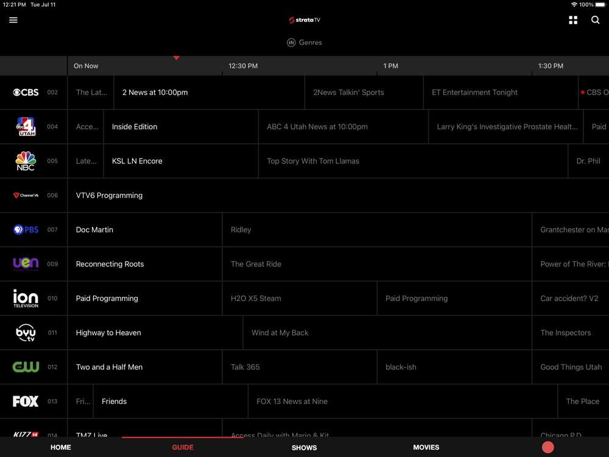Select the CBS channel logo
This screenshot has width=609, height=457.
[26, 93]
